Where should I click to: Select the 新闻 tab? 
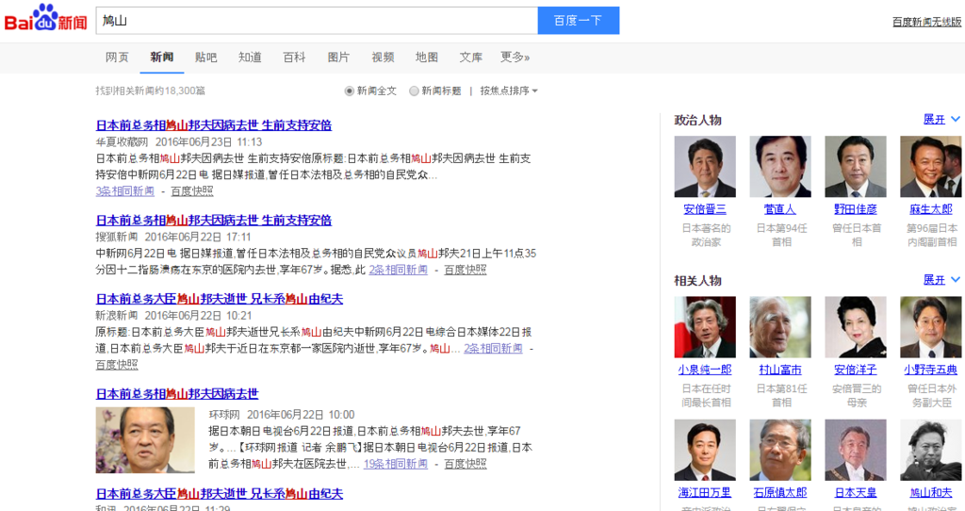pos(162,58)
